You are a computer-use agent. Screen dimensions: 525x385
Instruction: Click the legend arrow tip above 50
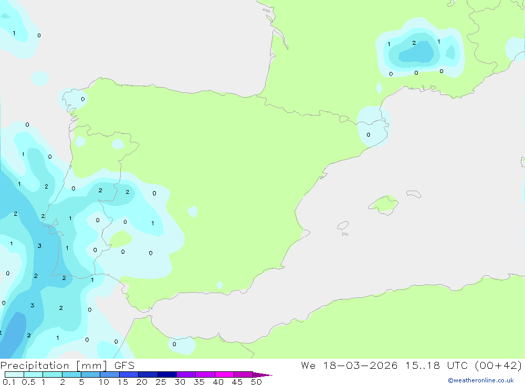click(x=262, y=375)
